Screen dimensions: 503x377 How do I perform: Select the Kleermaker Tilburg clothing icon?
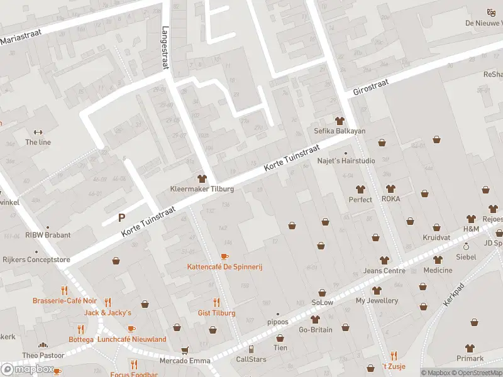tap(202, 178)
